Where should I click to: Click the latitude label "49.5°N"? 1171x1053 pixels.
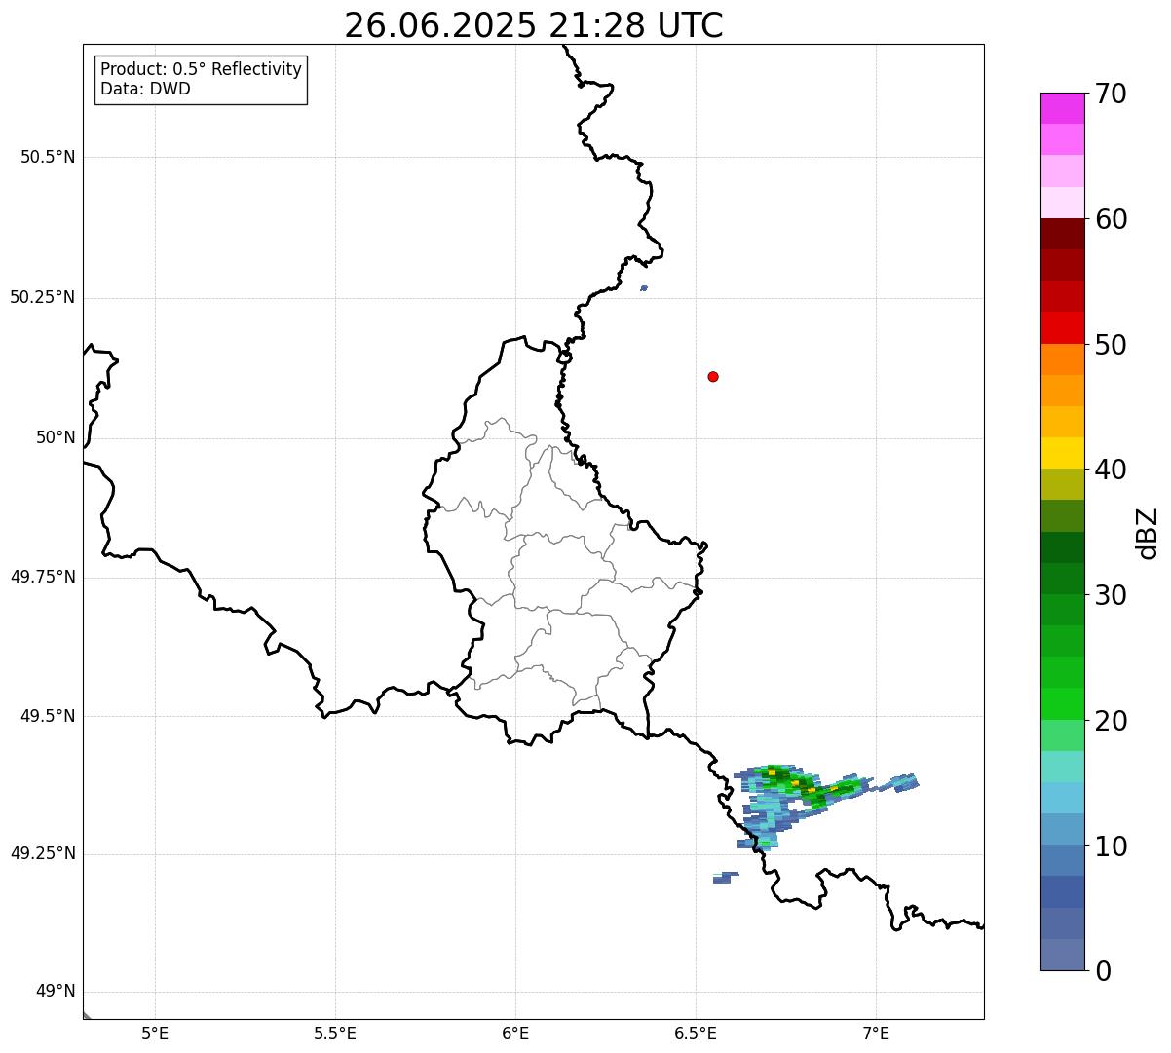48,716
